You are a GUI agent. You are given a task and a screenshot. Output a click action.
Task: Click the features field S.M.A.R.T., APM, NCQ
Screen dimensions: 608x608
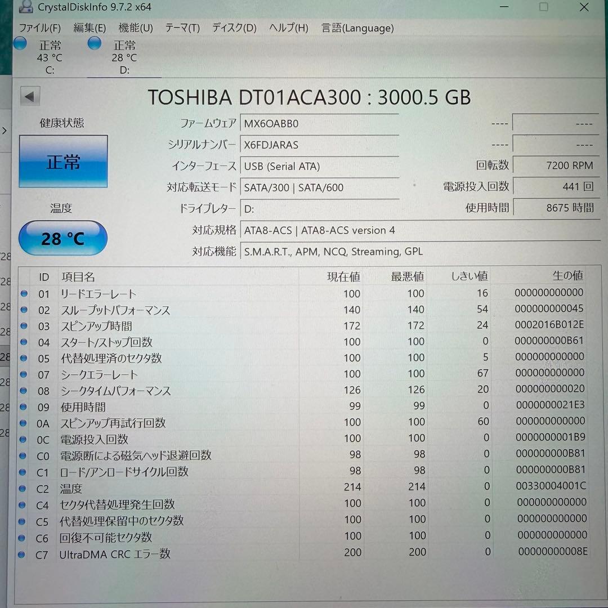point(420,252)
